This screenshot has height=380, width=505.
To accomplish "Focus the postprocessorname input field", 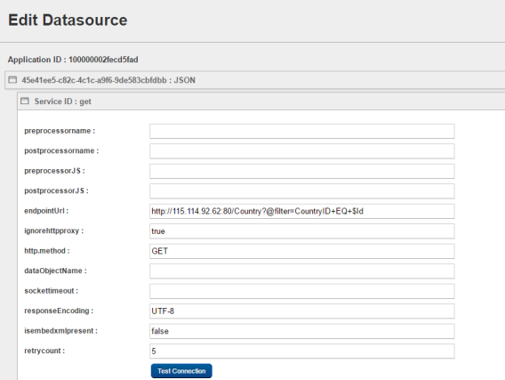I will 302,151.
